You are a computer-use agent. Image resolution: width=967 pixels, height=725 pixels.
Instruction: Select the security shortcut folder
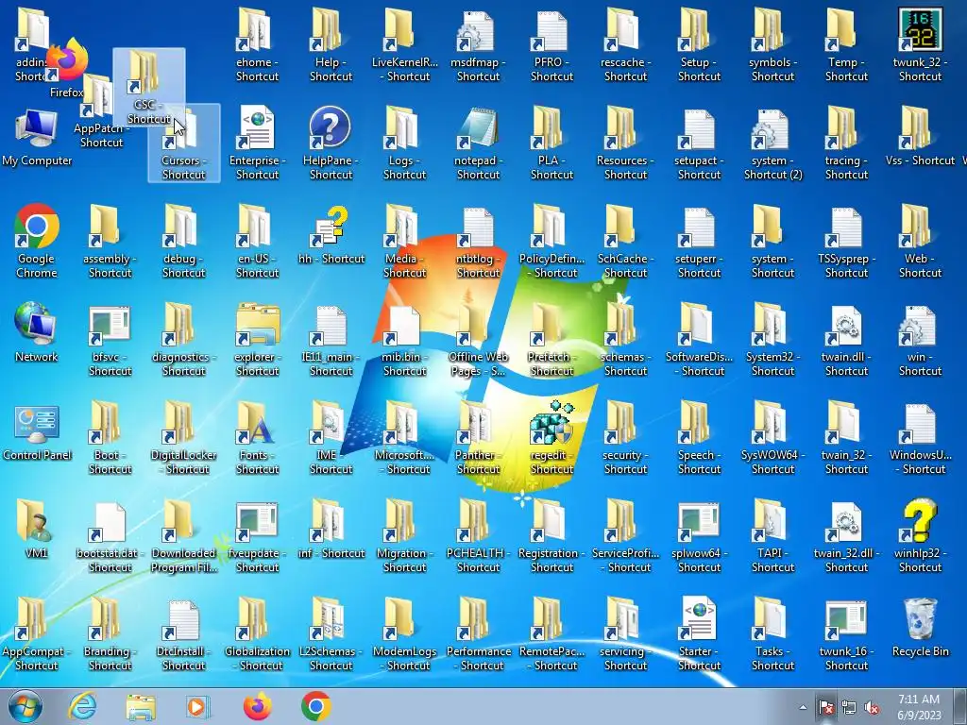coord(625,438)
